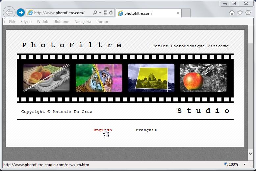Follow the Visioimg link
The height and width of the screenshot is (171, 256).
[218, 46]
